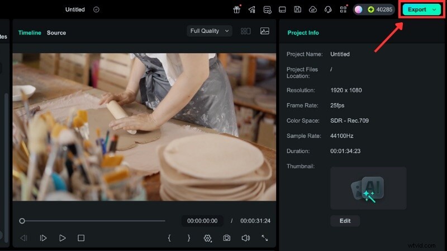Open the Full Quality dropdown
The height and width of the screenshot is (251, 447).
(210, 31)
